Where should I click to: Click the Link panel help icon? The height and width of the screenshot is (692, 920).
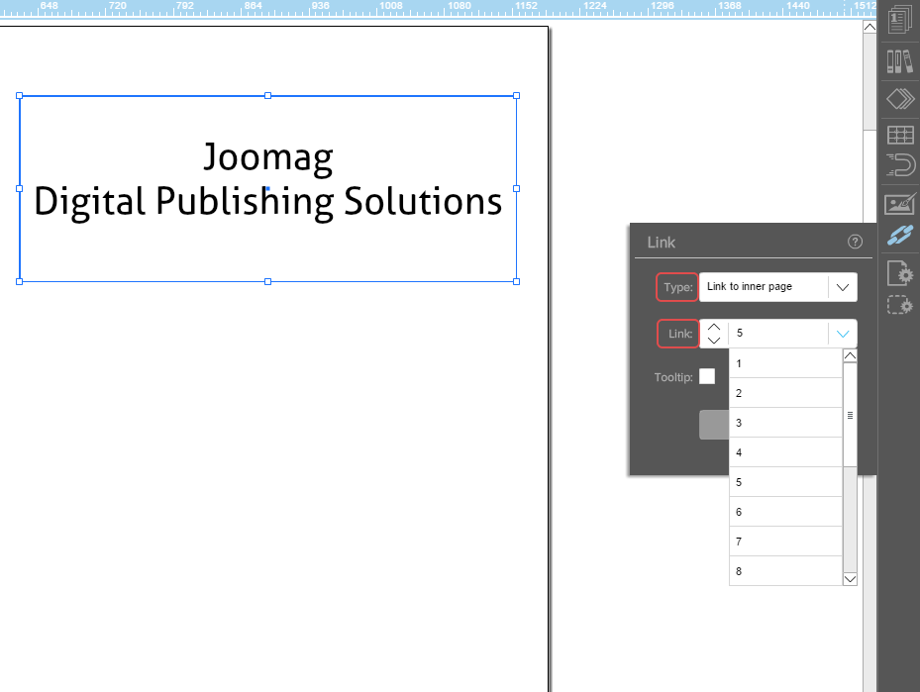856,242
